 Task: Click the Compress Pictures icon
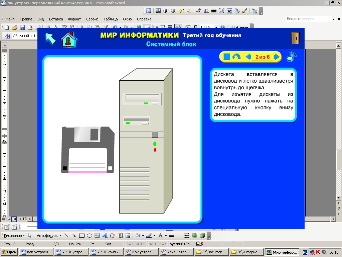(222, 10)
